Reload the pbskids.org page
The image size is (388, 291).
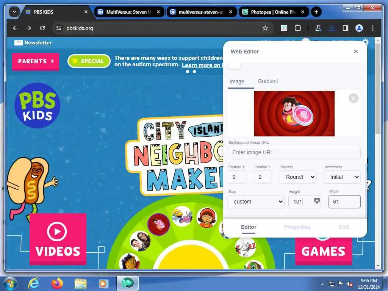click(42, 28)
